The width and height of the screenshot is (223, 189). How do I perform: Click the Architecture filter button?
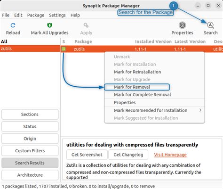[30, 175]
